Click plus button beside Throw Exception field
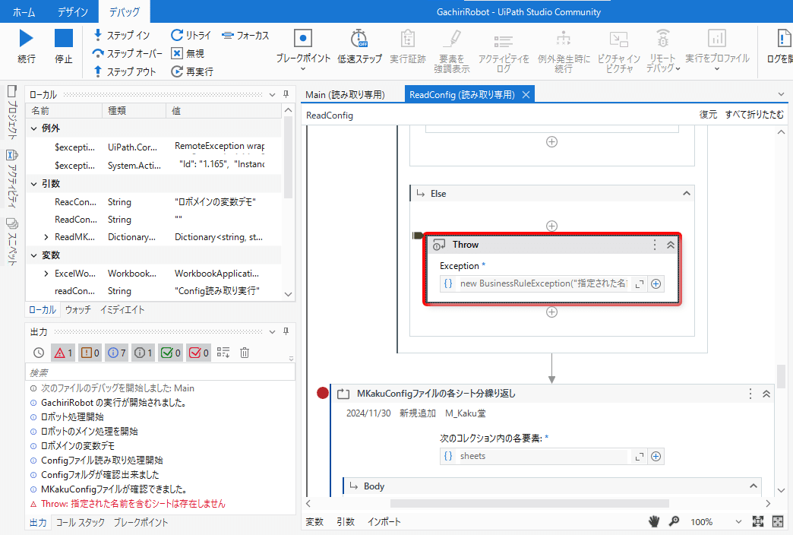This screenshot has height=535, width=793. click(656, 284)
